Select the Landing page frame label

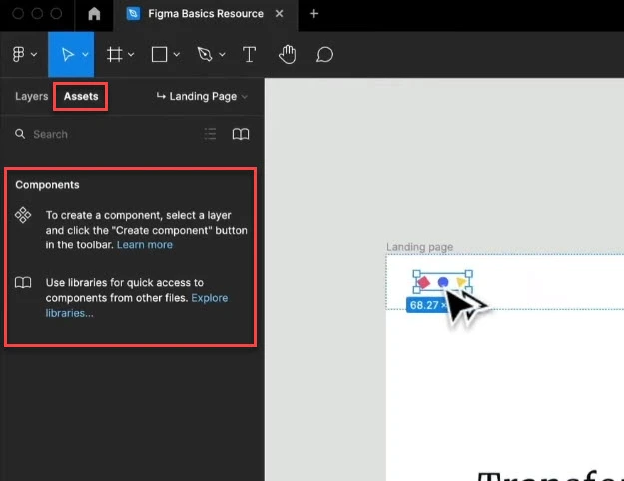(420, 247)
